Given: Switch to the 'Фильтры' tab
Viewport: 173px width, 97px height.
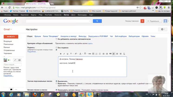Looking at the screenshot, I should (x=82, y=36).
